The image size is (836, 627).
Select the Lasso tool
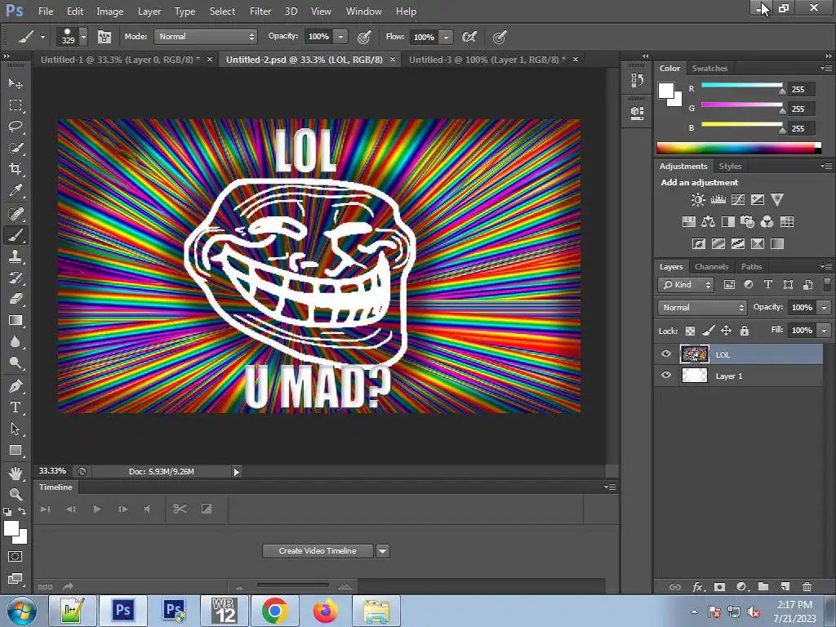[16, 127]
